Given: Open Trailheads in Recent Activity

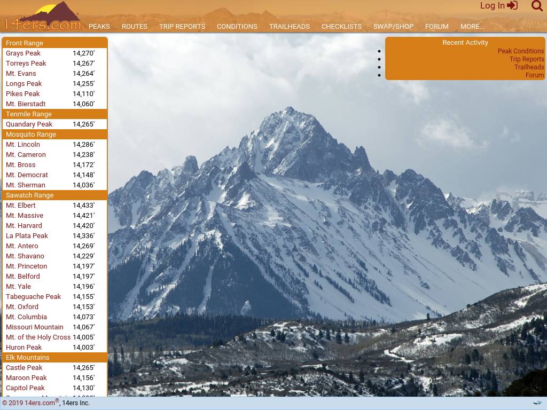Looking at the screenshot, I should click(529, 67).
